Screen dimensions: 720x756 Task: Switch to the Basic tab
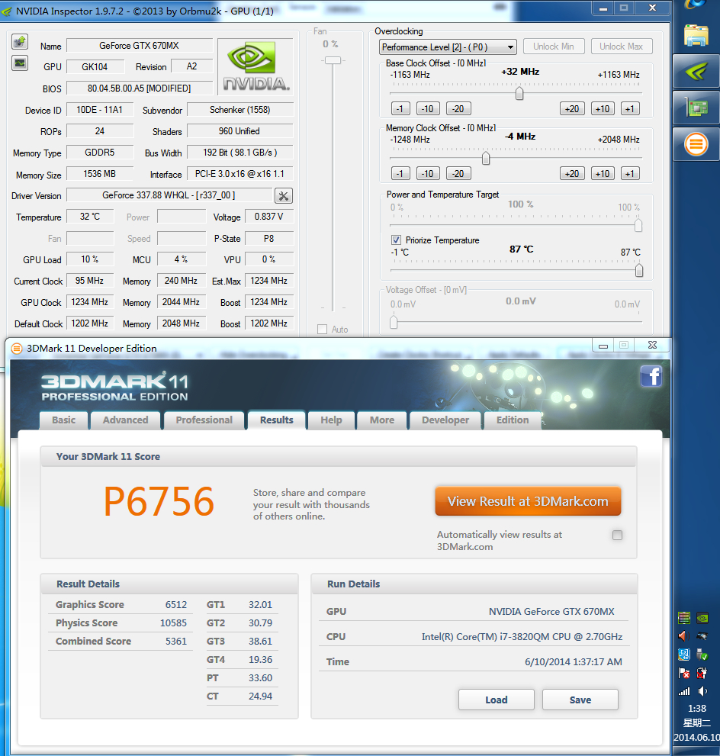point(64,420)
